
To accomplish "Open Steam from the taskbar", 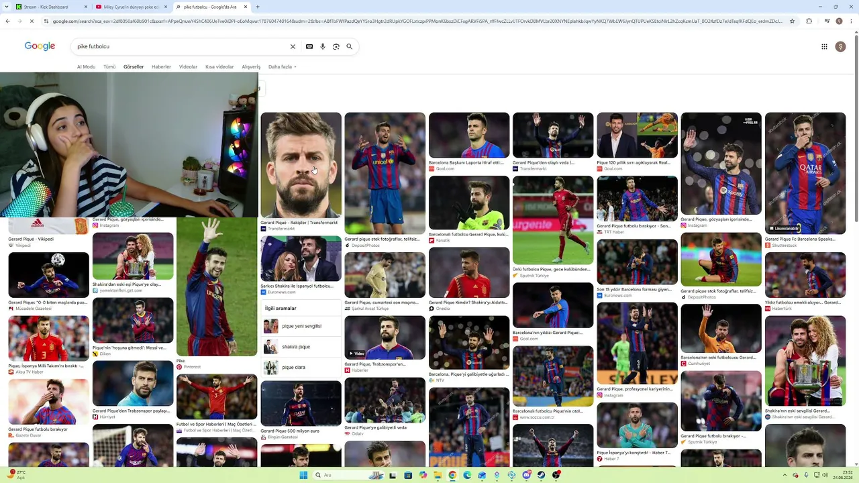I will [x=541, y=475].
